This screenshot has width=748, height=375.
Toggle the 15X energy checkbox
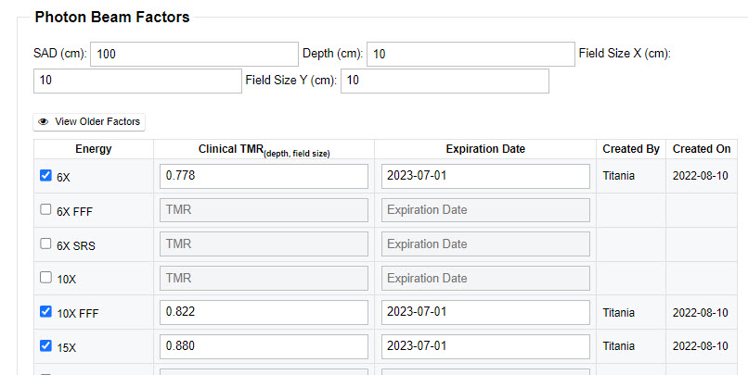(x=46, y=346)
